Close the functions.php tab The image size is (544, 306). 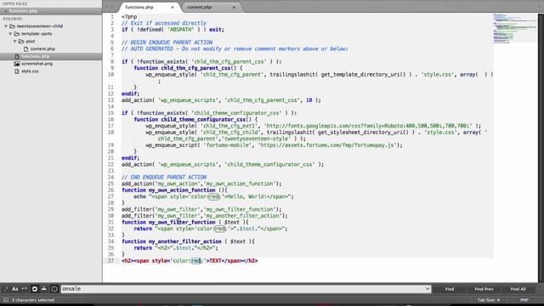click(x=172, y=7)
